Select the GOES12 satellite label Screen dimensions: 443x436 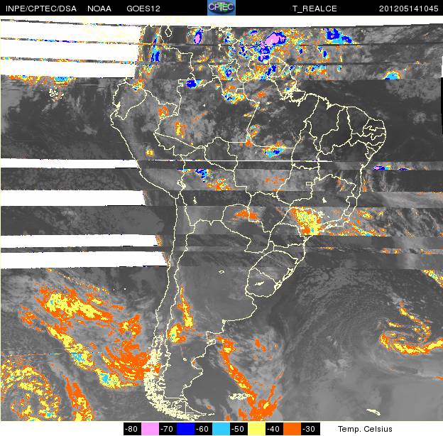click(x=143, y=9)
